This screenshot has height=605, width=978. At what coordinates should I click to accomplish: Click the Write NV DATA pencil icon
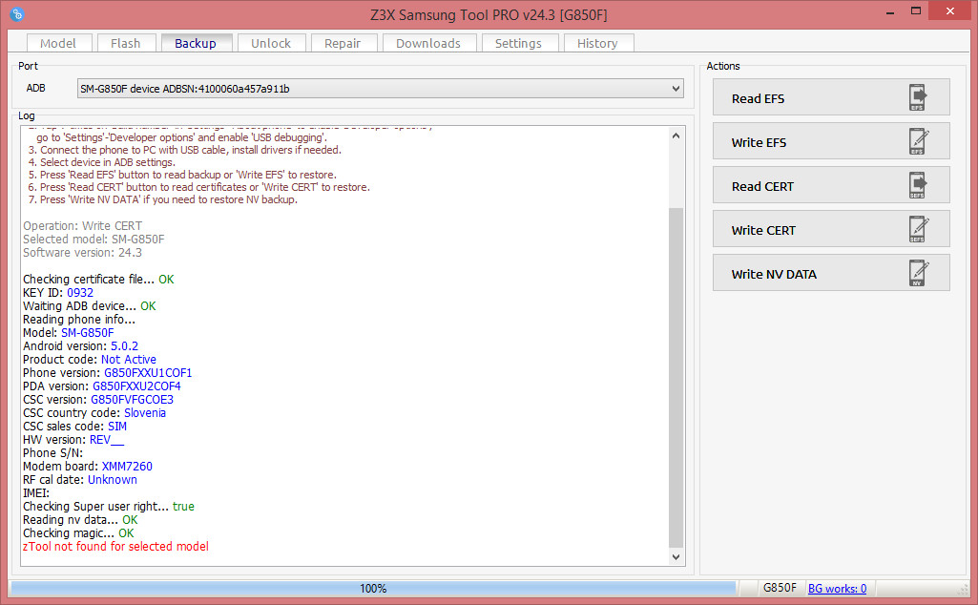[918, 273]
